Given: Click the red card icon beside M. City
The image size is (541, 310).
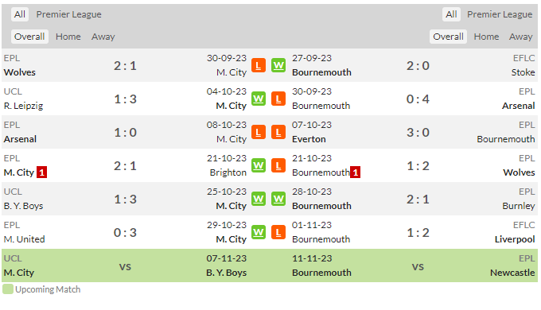Looking at the screenshot, I should pos(41,172).
